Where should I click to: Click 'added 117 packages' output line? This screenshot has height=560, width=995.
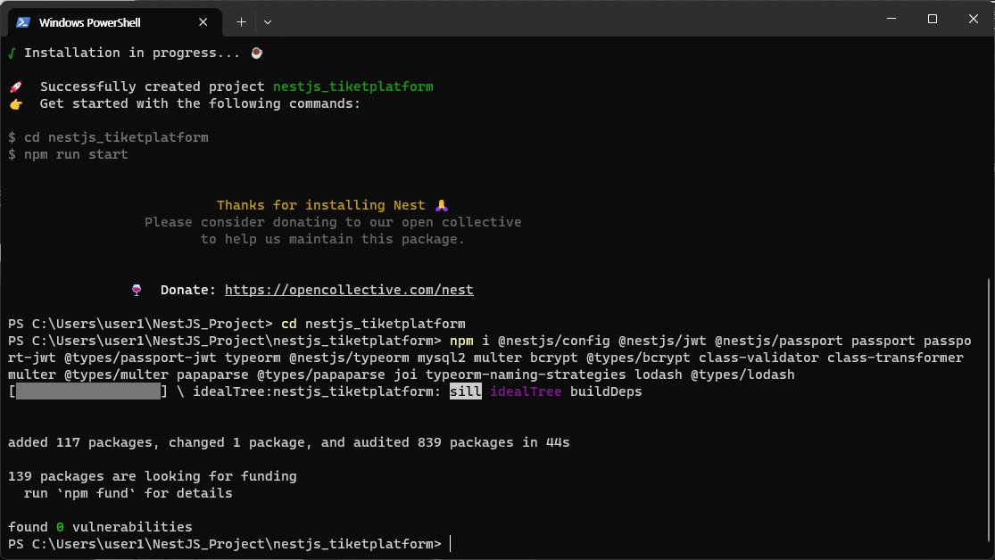point(289,442)
